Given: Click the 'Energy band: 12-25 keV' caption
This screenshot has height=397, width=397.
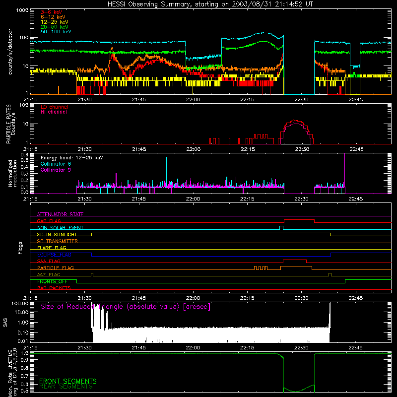Looking at the screenshot, I should pos(72,158).
